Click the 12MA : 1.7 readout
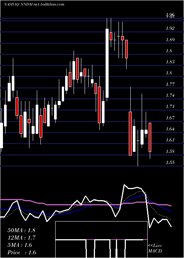The image size is (184, 258). 21,238
